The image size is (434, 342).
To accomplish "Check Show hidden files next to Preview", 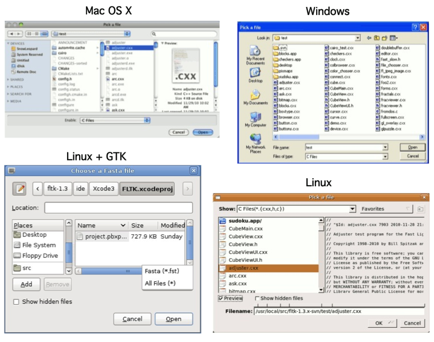I will [x=256, y=298].
